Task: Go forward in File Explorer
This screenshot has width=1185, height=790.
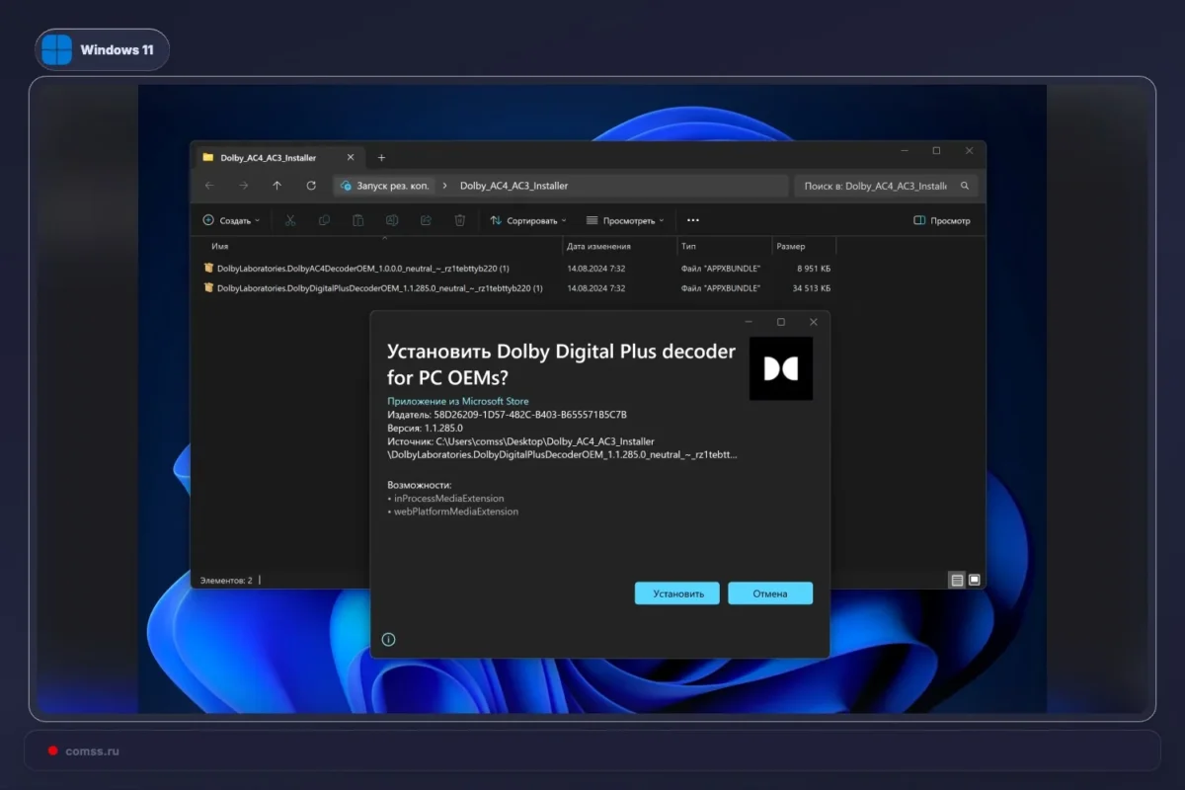Action: [x=243, y=186]
